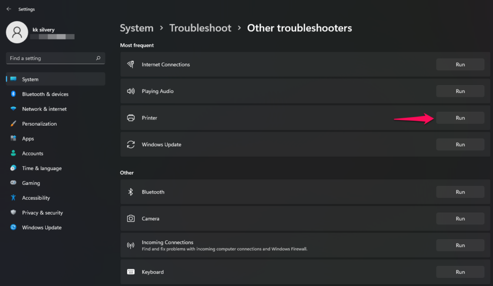Click the search magnifier icon
The height and width of the screenshot is (286, 493).
[98, 58]
